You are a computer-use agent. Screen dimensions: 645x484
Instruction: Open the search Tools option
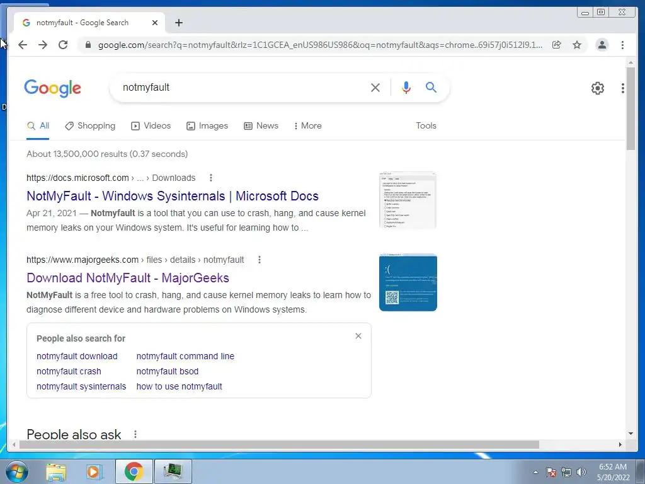point(426,126)
